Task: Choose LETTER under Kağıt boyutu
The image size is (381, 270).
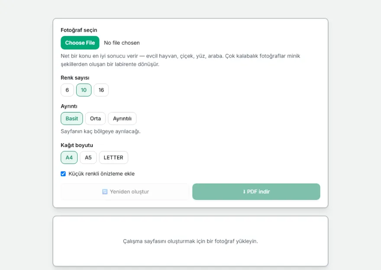Action: click(x=113, y=157)
